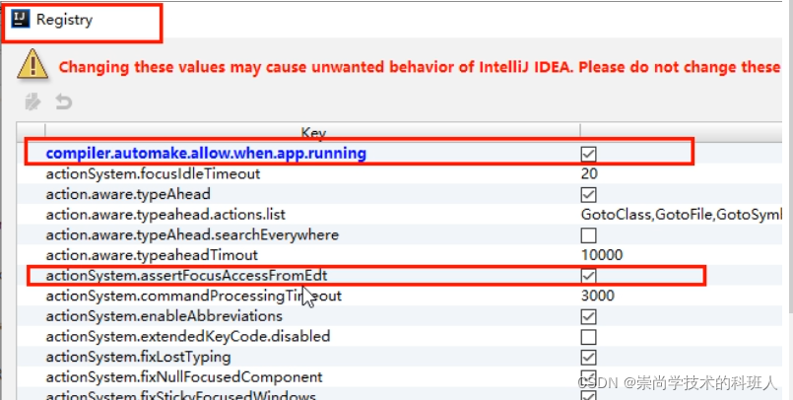Select the action.aware.typeAhead key
The image size is (793, 400).
[128, 194]
